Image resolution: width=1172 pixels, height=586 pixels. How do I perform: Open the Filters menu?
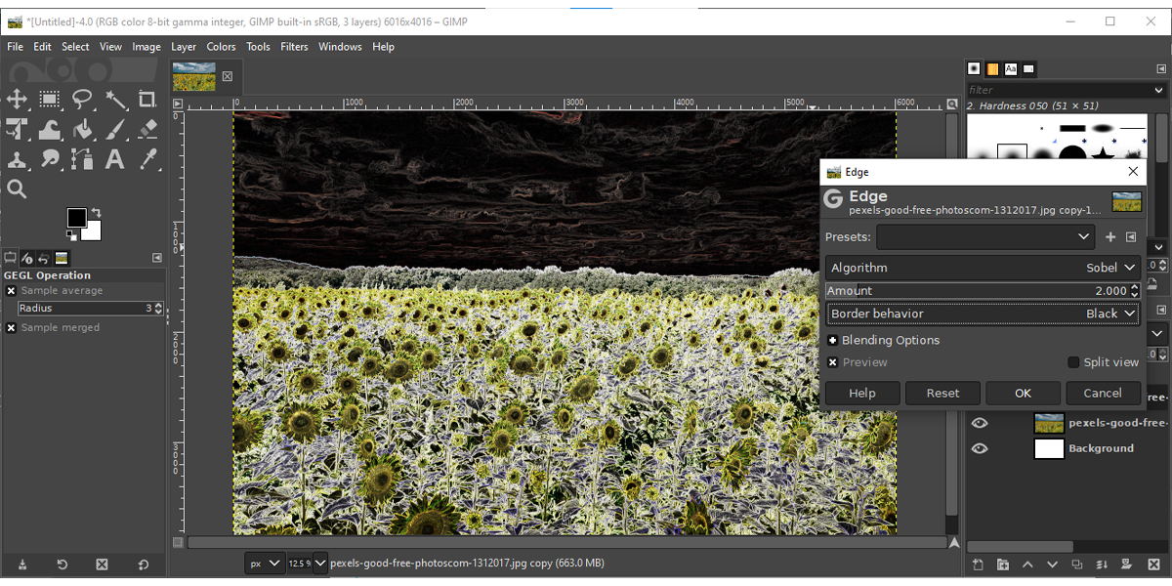pos(294,46)
